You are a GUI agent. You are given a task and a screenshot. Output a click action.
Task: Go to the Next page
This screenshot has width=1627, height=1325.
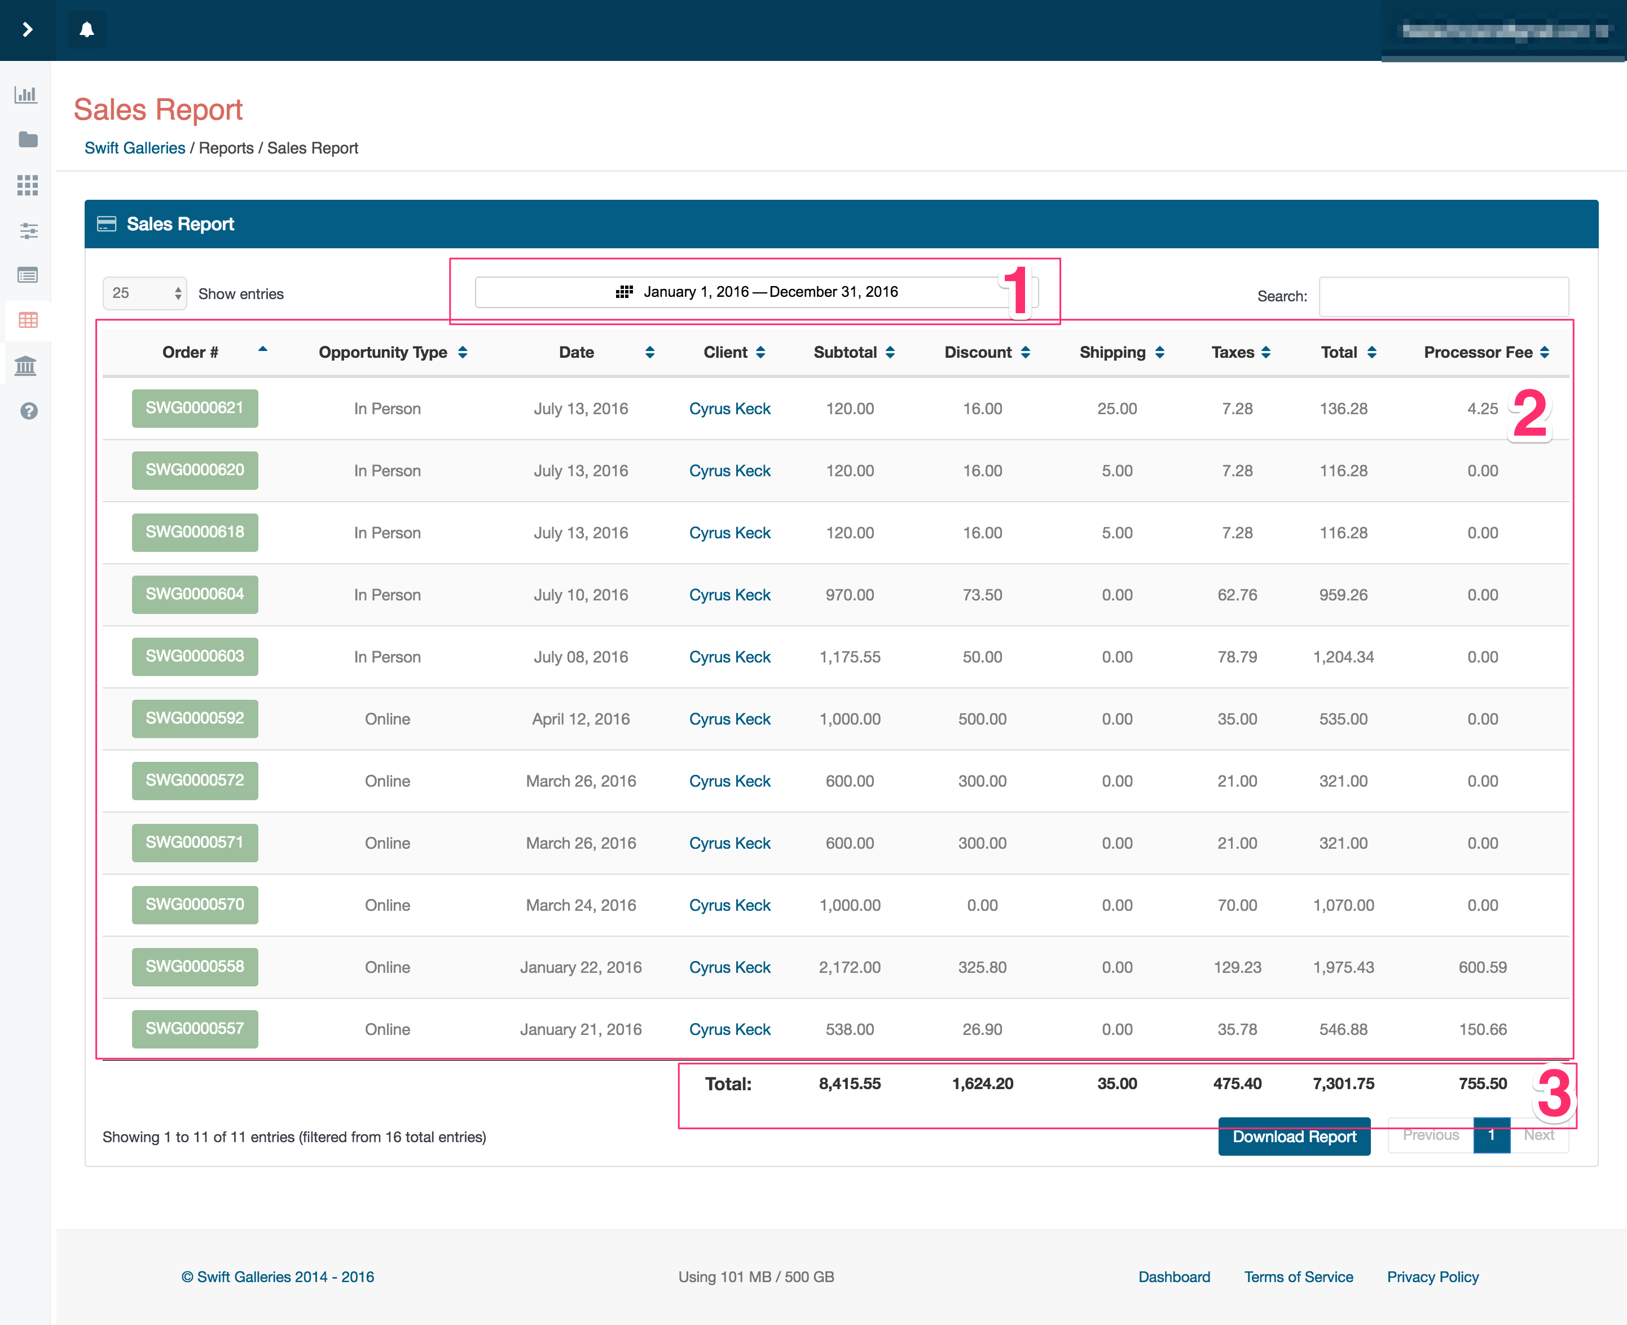pyautogui.click(x=1539, y=1135)
